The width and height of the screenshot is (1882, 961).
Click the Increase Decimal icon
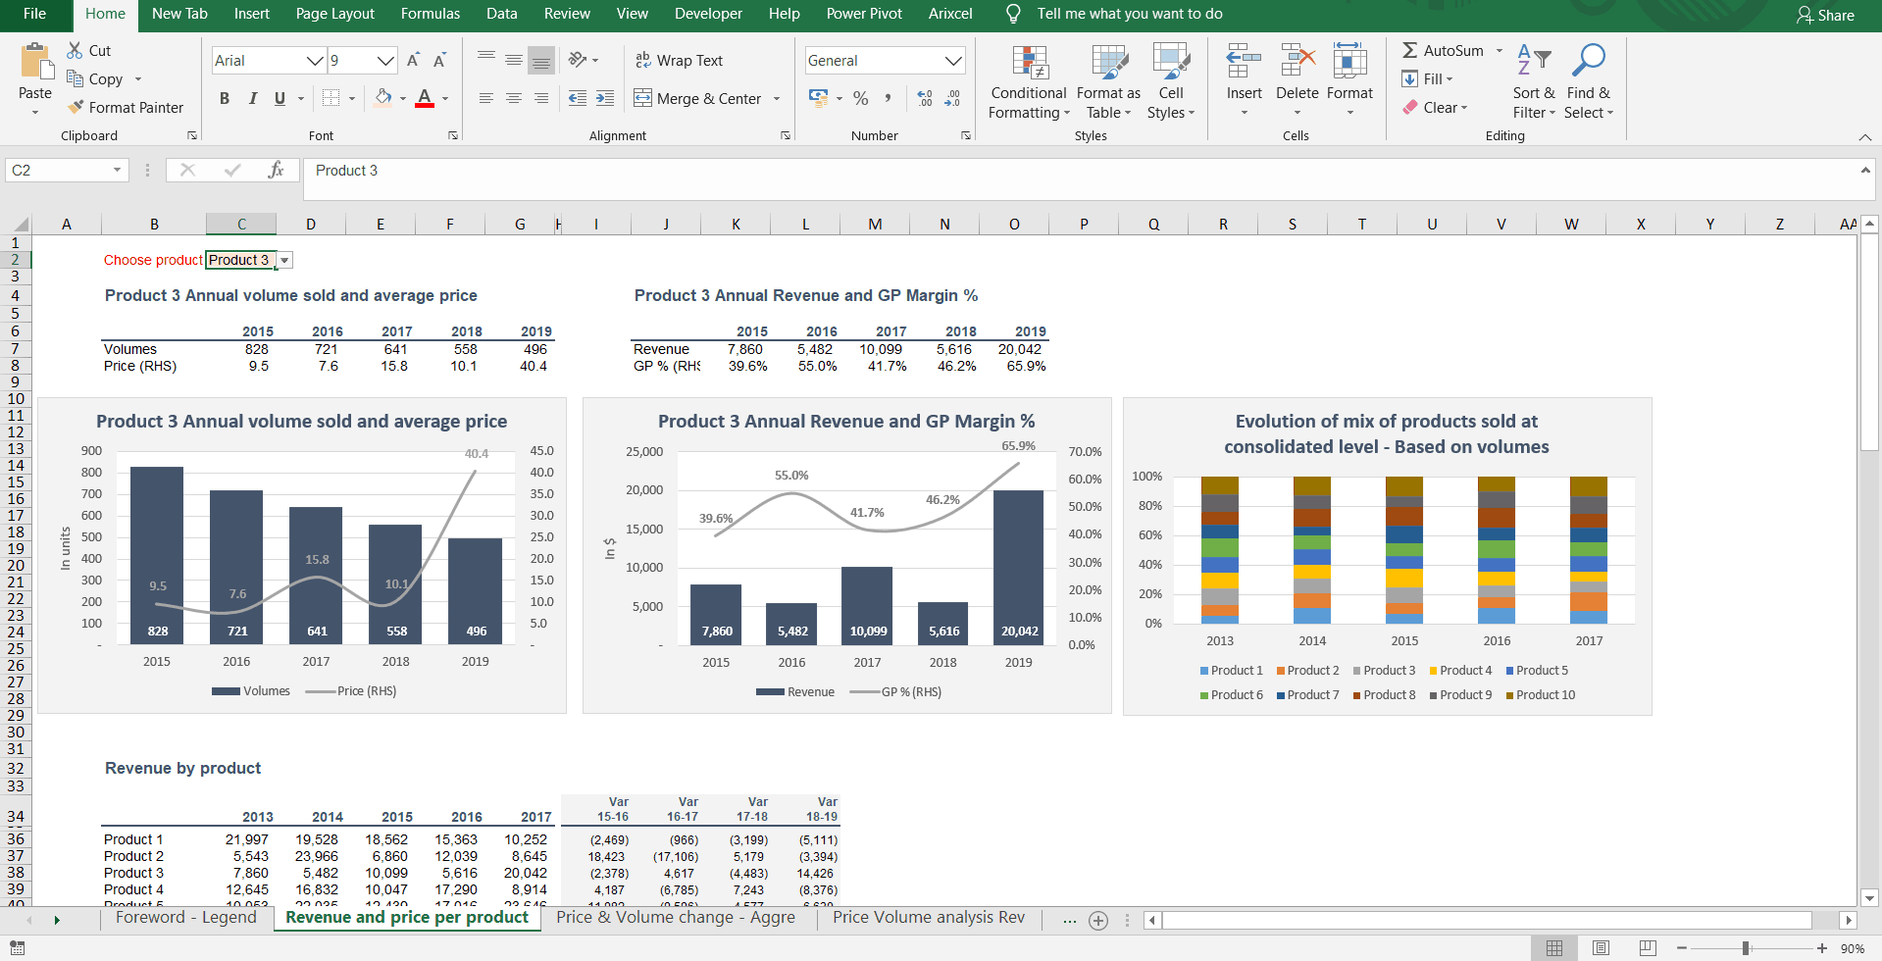(x=925, y=98)
